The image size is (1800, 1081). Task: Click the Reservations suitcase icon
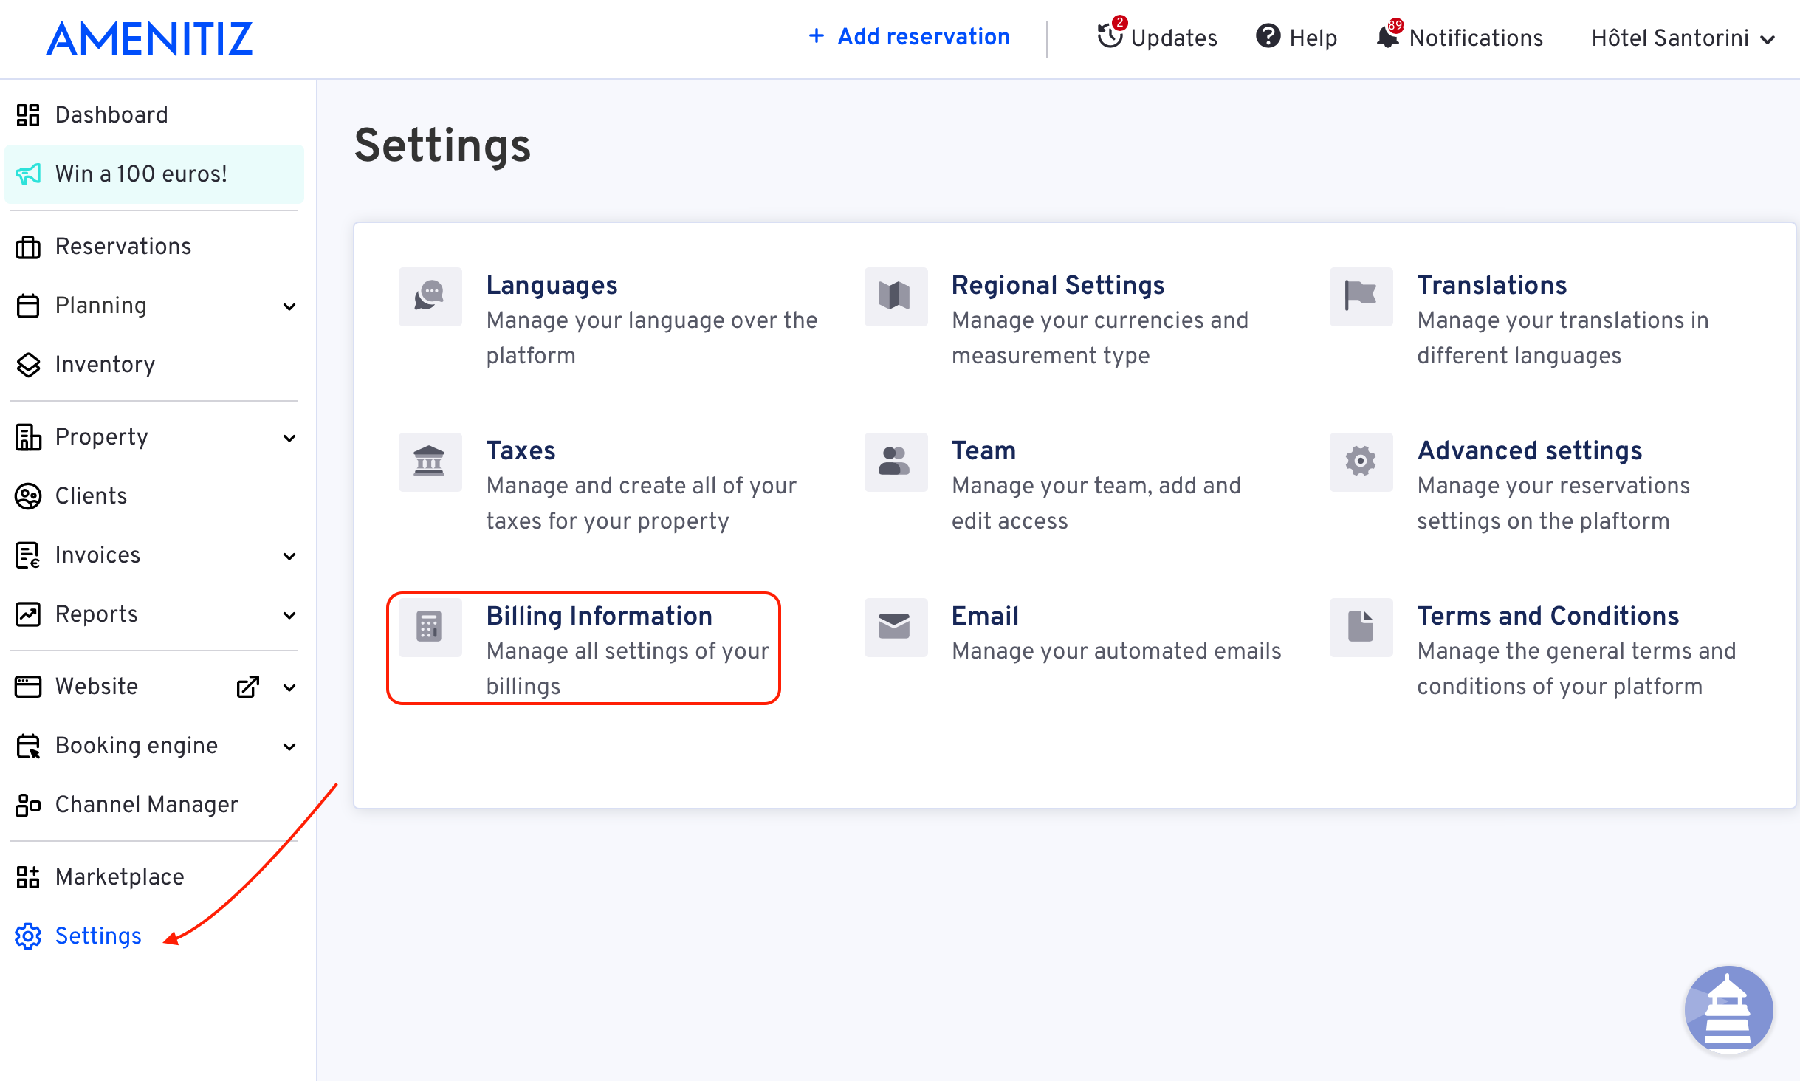pos(28,247)
